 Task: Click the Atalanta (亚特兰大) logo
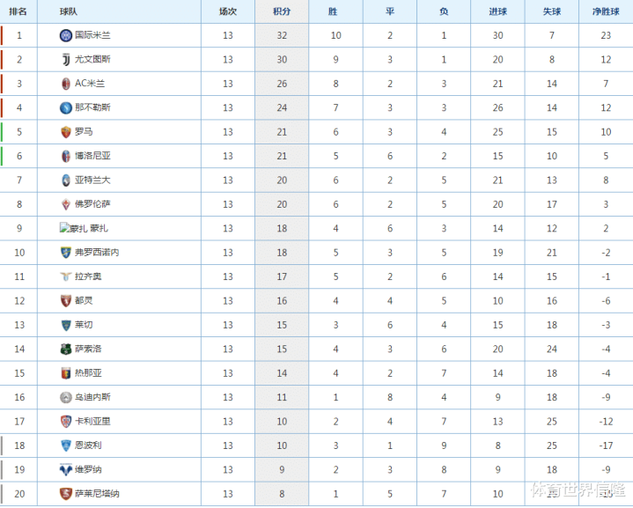[66, 180]
